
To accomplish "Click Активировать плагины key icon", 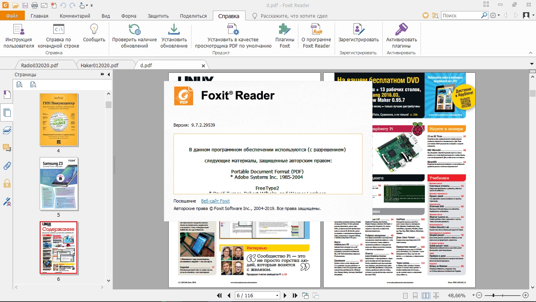I will click(401, 35).
